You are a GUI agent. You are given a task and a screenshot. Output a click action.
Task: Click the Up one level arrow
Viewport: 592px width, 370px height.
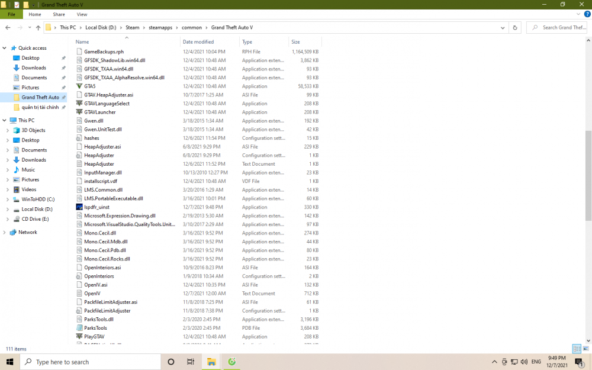pyautogui.click(x=38, y=28)
